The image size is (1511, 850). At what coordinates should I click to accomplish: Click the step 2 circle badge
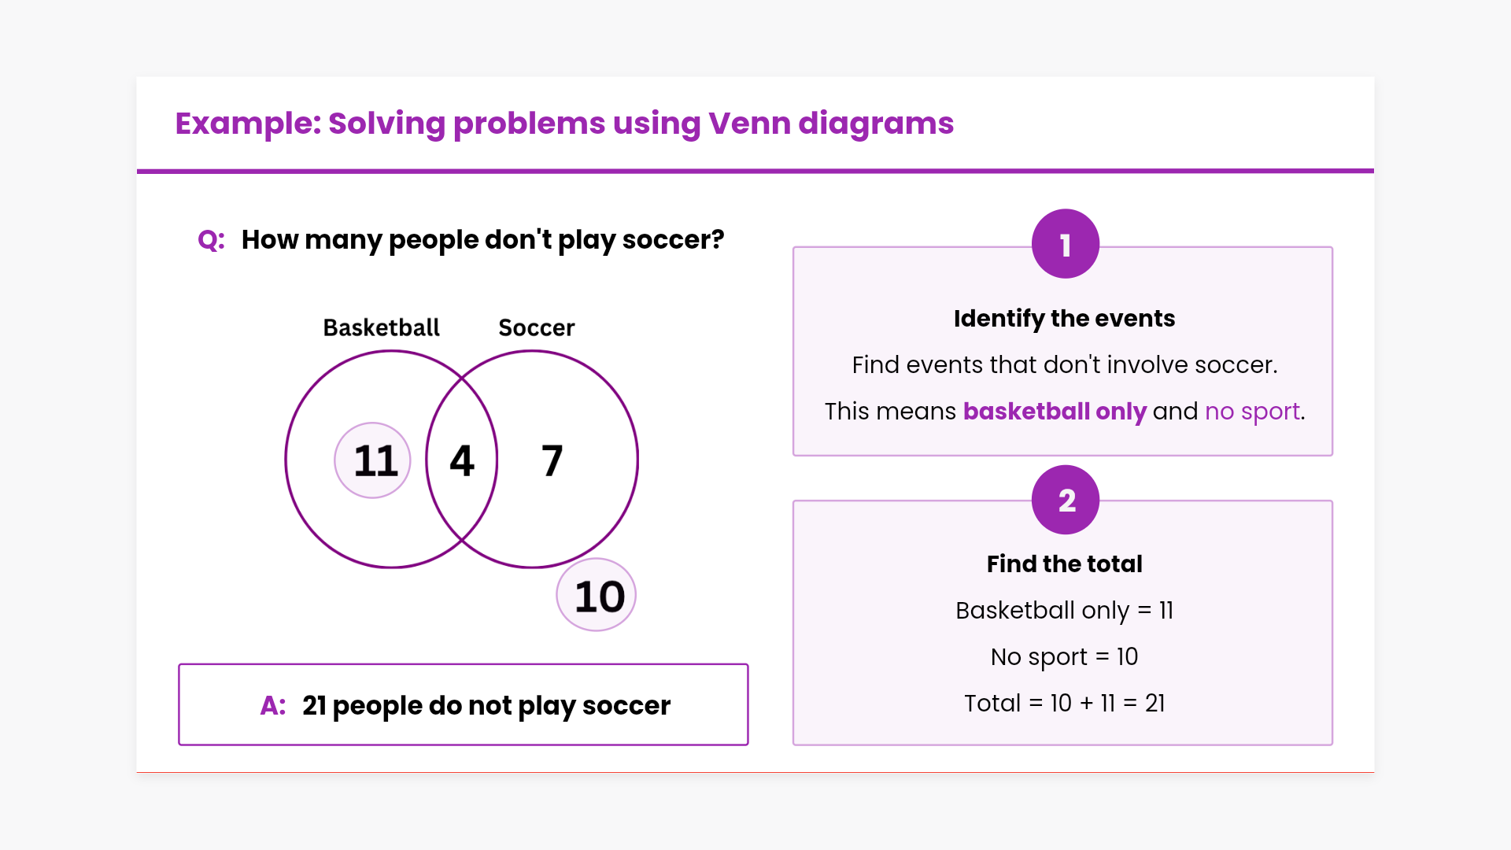click(x=1065, y=500)
